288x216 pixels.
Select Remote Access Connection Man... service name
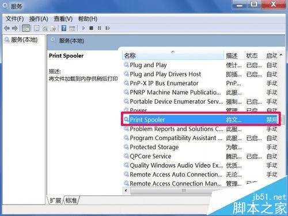pos(176,184)
